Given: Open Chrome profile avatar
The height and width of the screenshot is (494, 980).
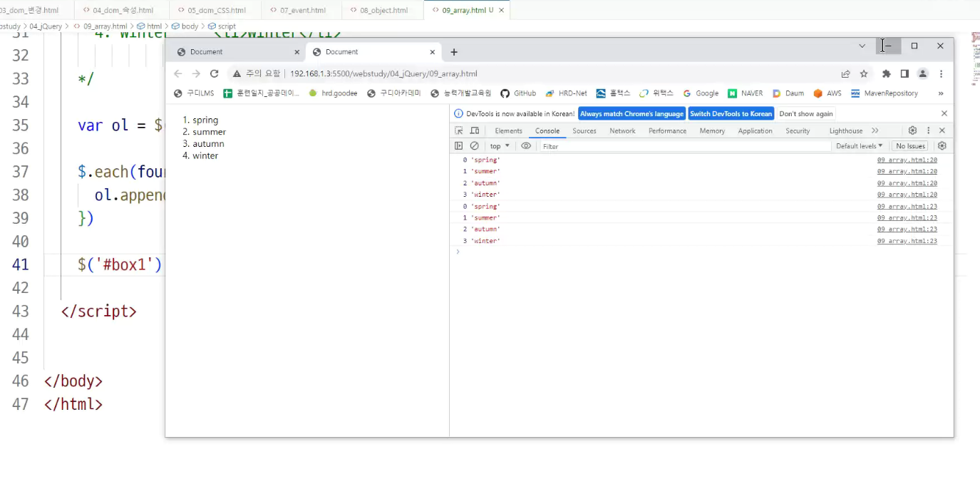Looking at the screenshot, I should coord(922,73).
